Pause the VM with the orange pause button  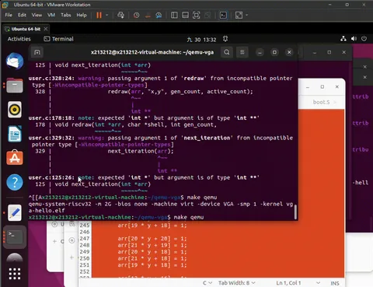tap(99, 16)
